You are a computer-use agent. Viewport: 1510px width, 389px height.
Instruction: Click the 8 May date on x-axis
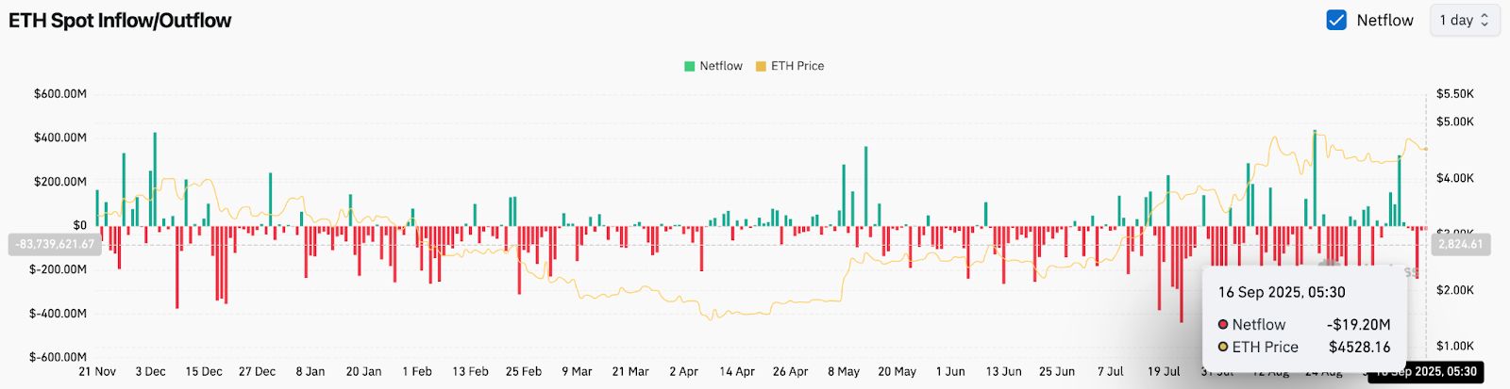(844, 371)
